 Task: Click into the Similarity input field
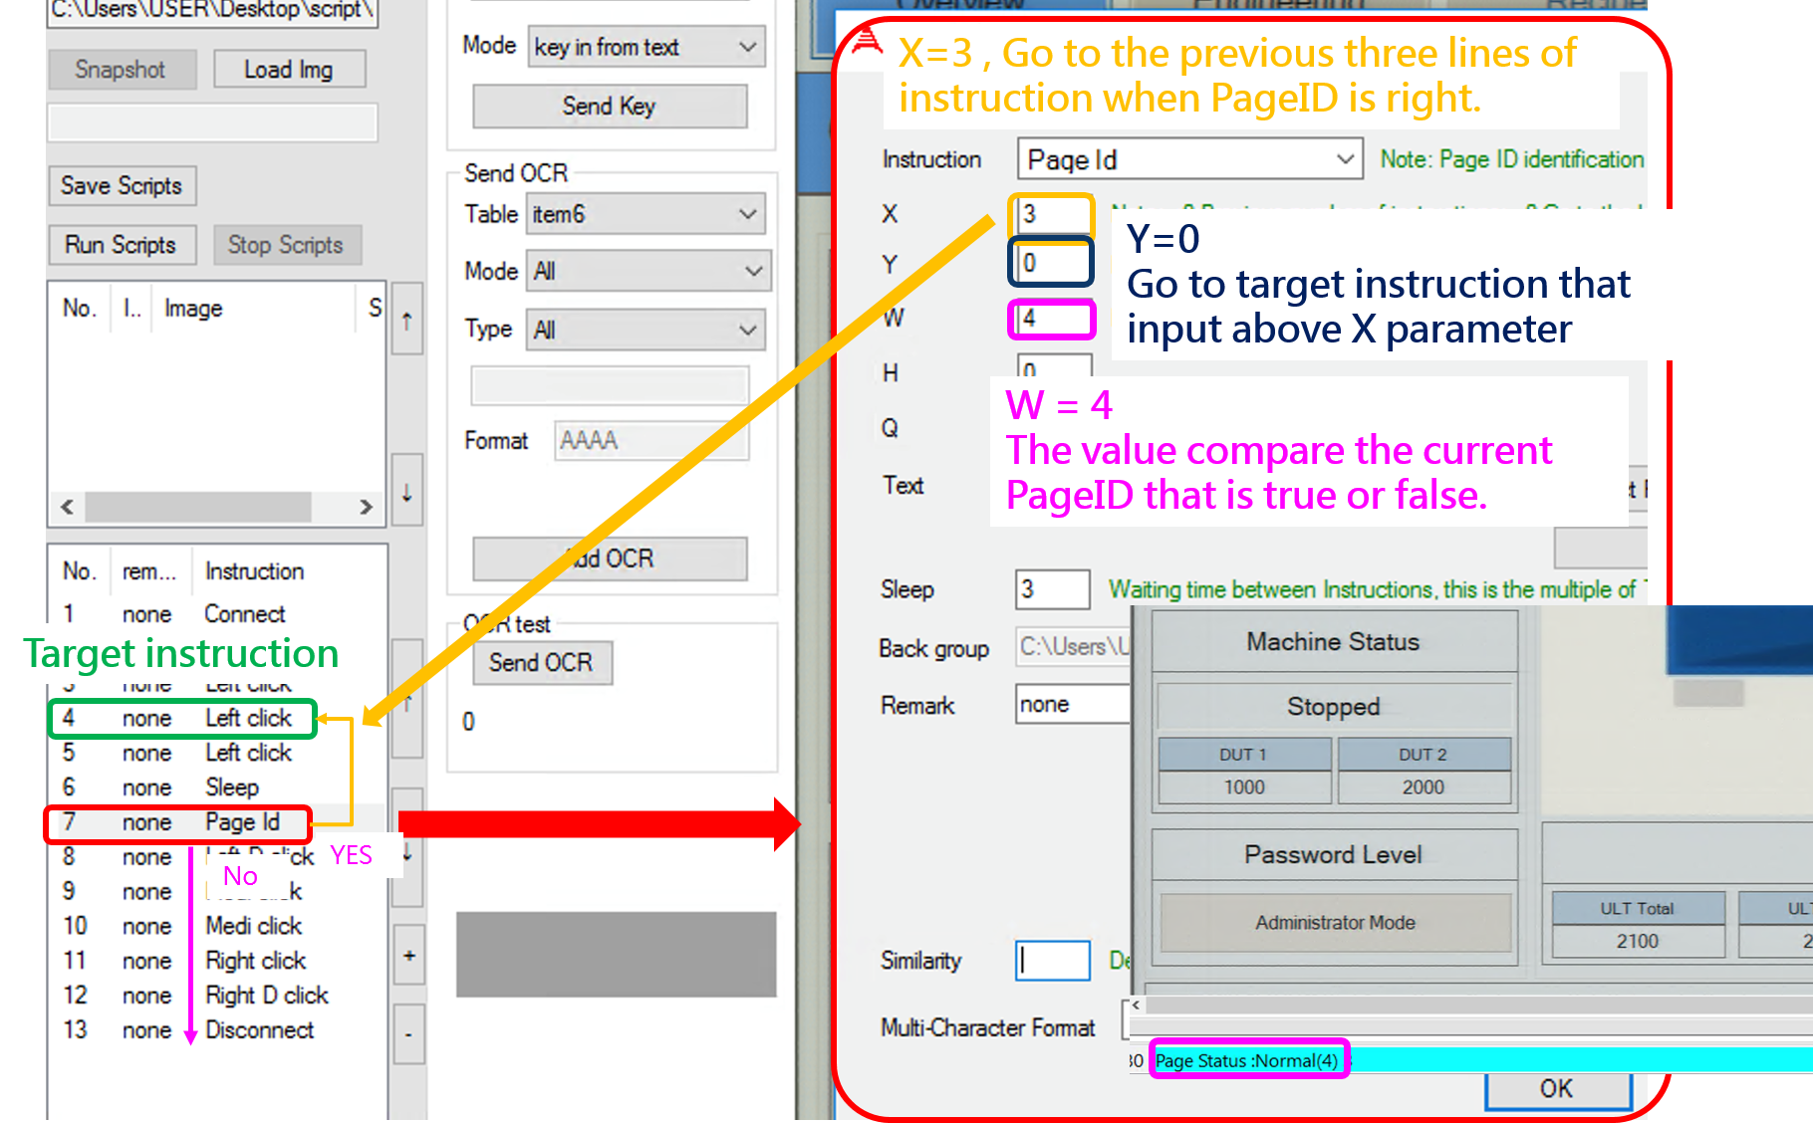pyautogui.click(x=1053, y=961)
